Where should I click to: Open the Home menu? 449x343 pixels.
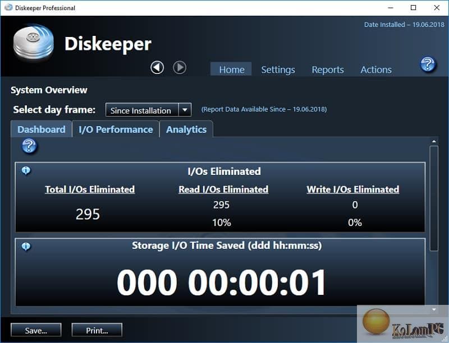(231, 69)
